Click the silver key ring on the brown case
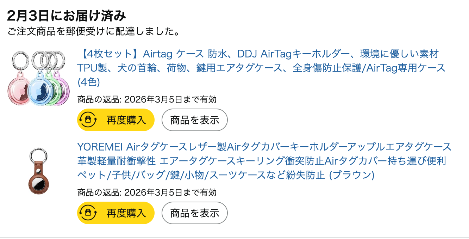The image size is (469, 239). click(38, 157)
